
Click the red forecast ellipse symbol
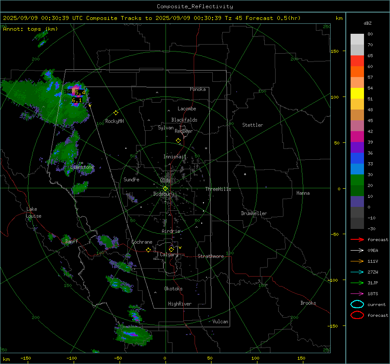point(357,315)
